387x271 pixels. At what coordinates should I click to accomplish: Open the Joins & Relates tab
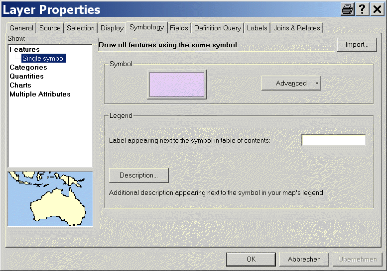tap(297, 28)
